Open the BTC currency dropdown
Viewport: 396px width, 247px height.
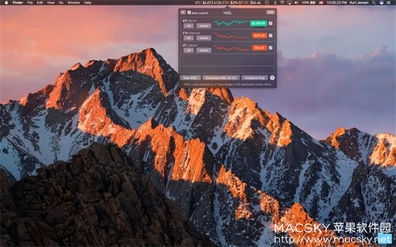click(x=188, y=26)
